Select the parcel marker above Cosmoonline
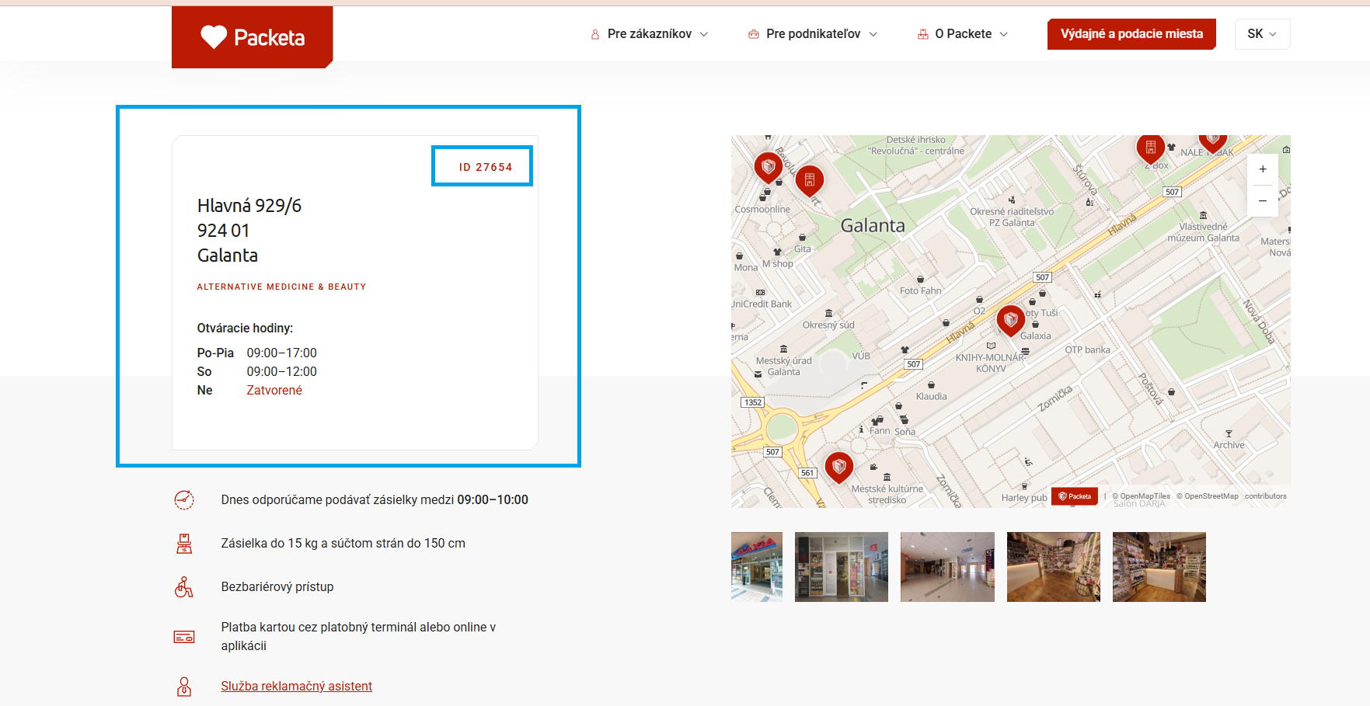1370x706 pixels. (769, 166)
